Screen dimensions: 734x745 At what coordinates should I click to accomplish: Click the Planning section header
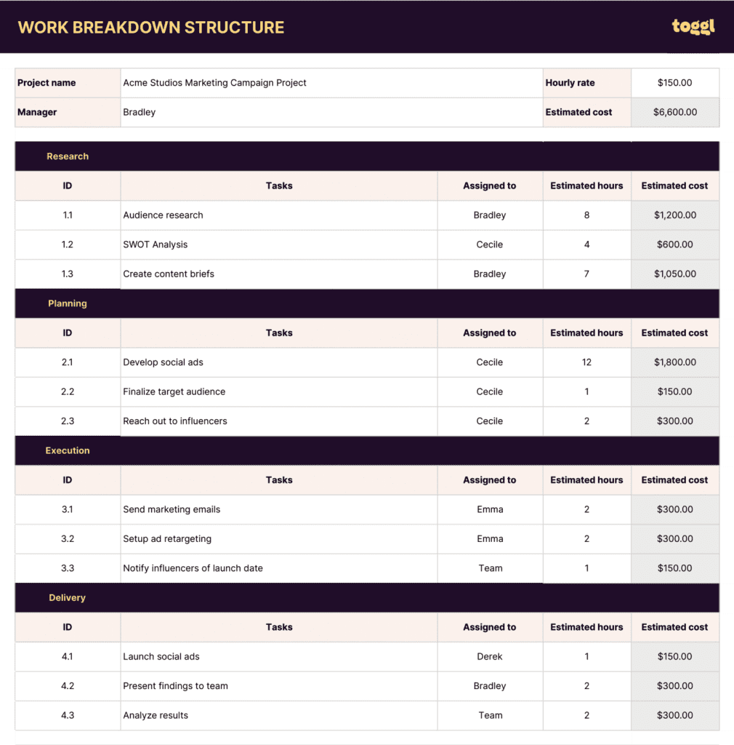(x=68, y=303)
